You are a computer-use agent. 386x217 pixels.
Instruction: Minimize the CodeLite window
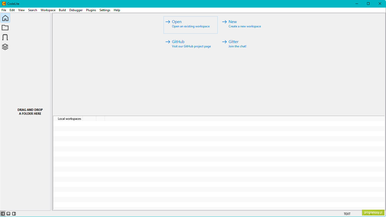tap(357, 4)
